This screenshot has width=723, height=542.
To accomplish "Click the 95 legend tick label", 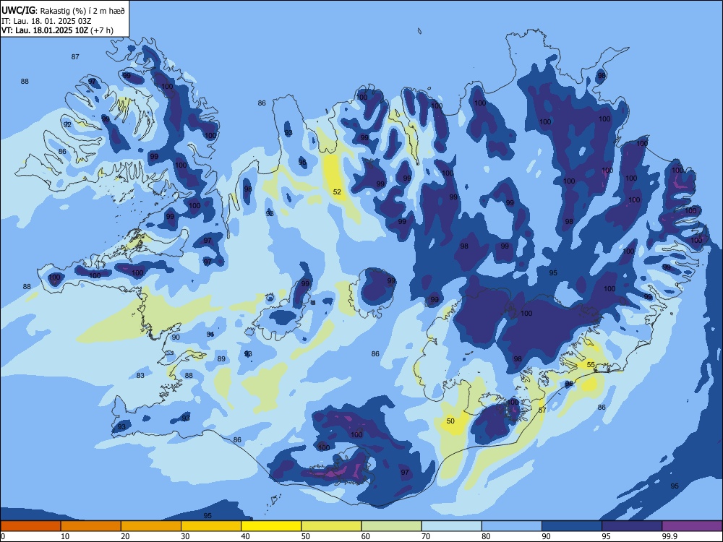I will tap(606, 536).
